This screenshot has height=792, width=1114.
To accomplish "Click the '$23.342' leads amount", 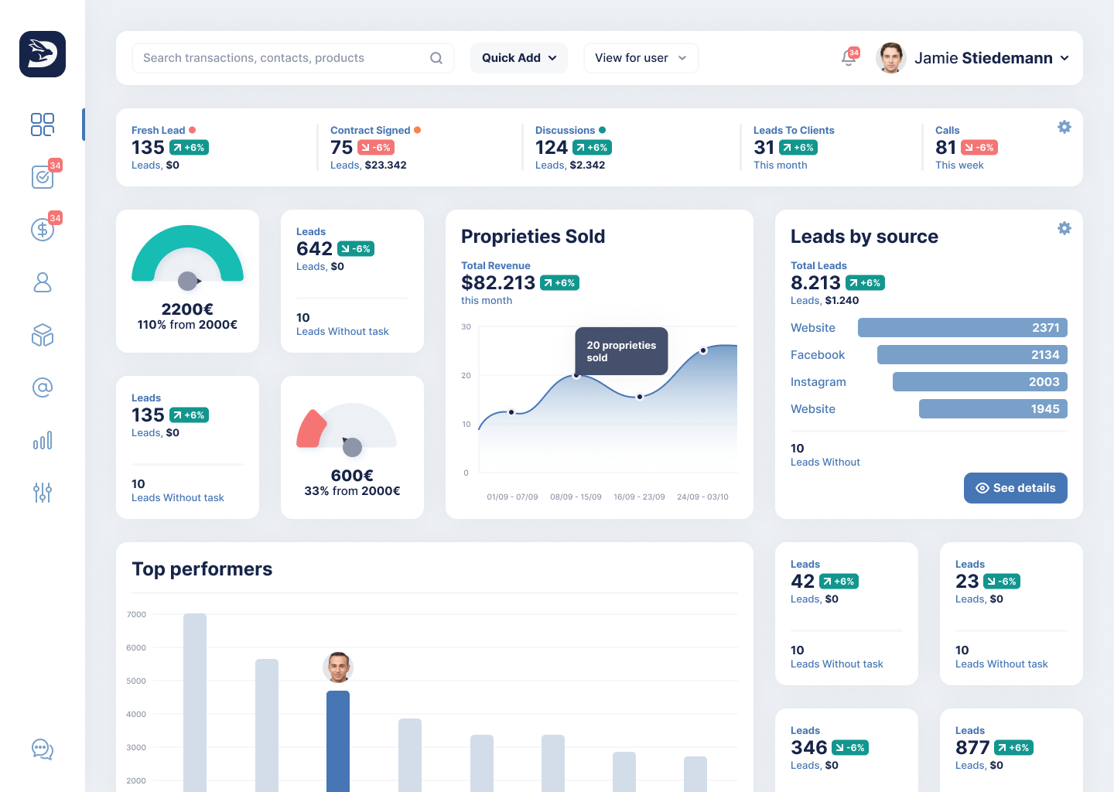I will tap(385, 166).
